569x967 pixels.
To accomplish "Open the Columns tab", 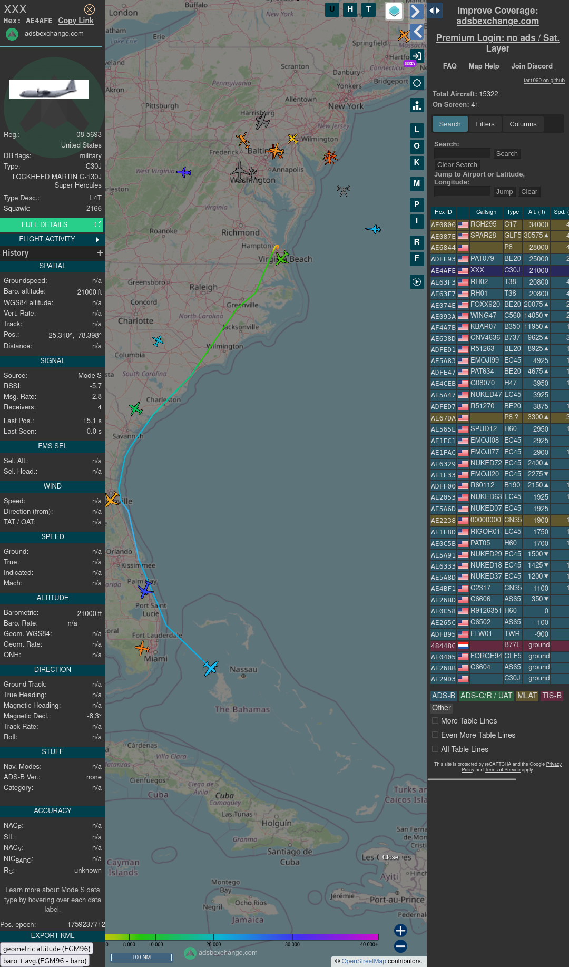I will pyautogui.click(x=523, y=124).
